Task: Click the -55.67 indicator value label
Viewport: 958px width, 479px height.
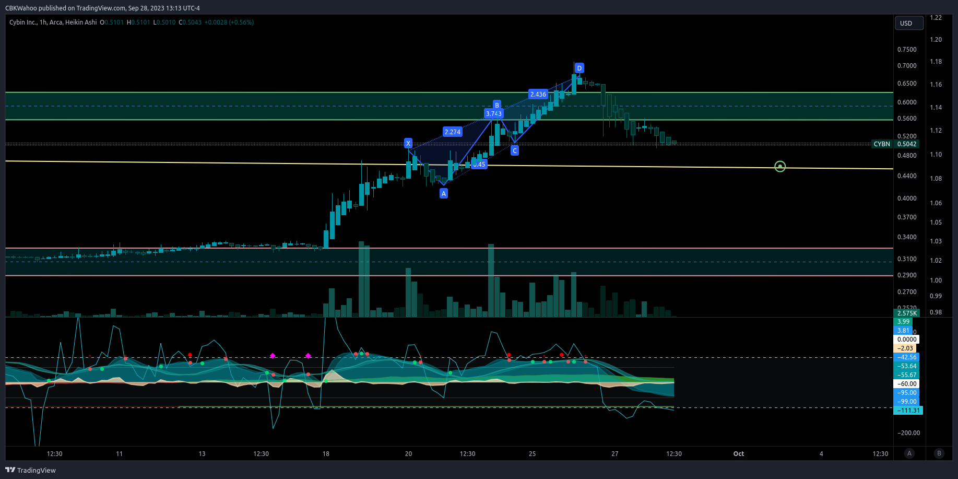Action: pos(907,375)
